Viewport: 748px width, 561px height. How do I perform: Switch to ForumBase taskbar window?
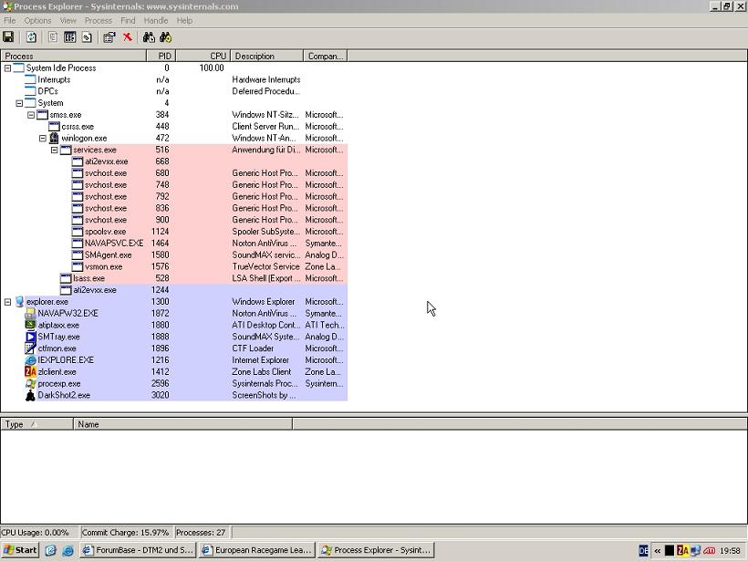[x=138, y=550]
